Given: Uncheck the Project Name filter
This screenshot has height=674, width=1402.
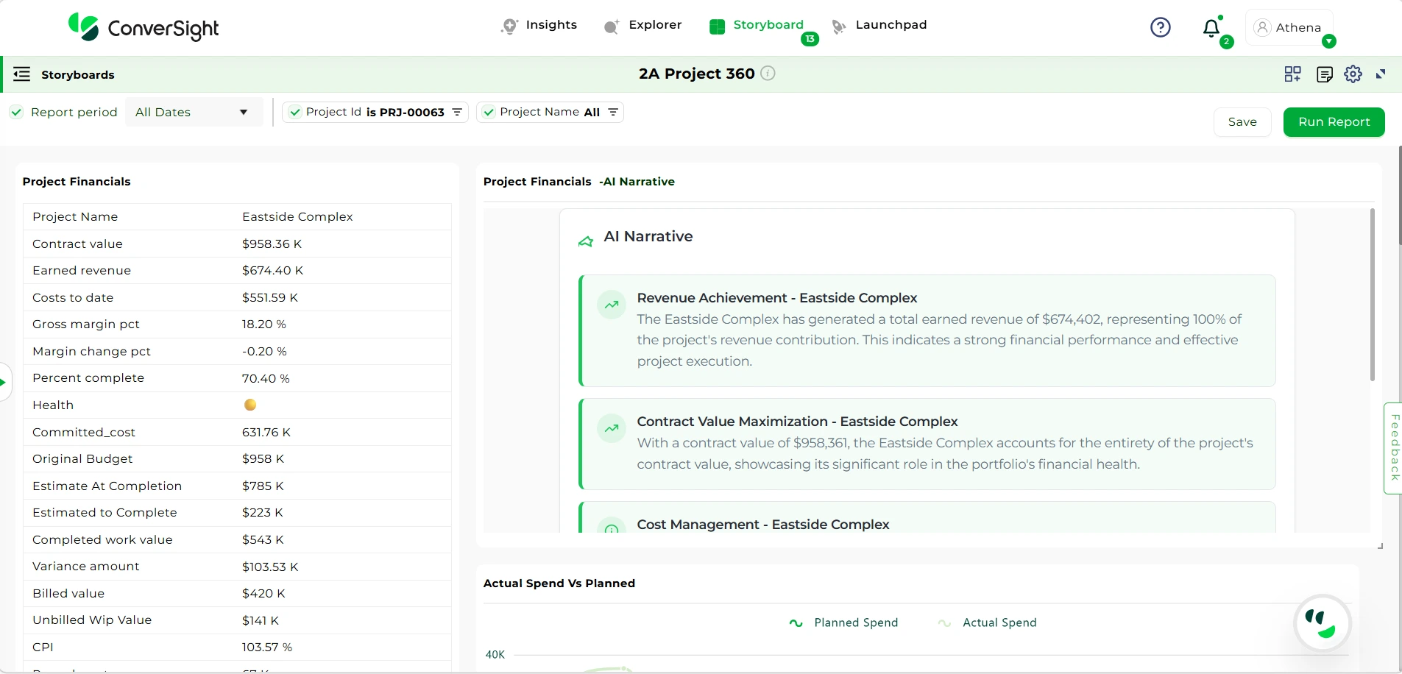Looking at the screenshot, I should click(489, 112).
